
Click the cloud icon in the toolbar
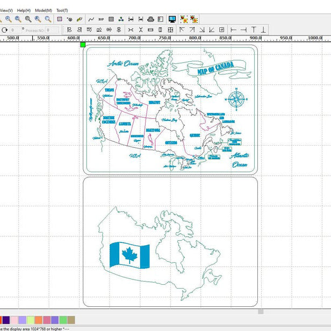(x=150, y=19)
